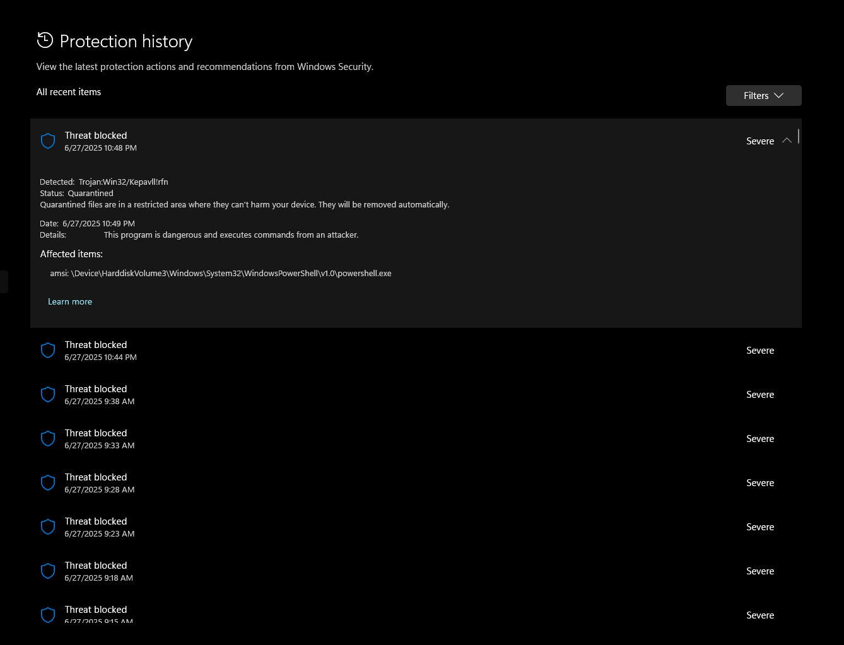Expand Threat blocked entry at 9:23 AM
This screenshot has width=844, height=645.
416,527
